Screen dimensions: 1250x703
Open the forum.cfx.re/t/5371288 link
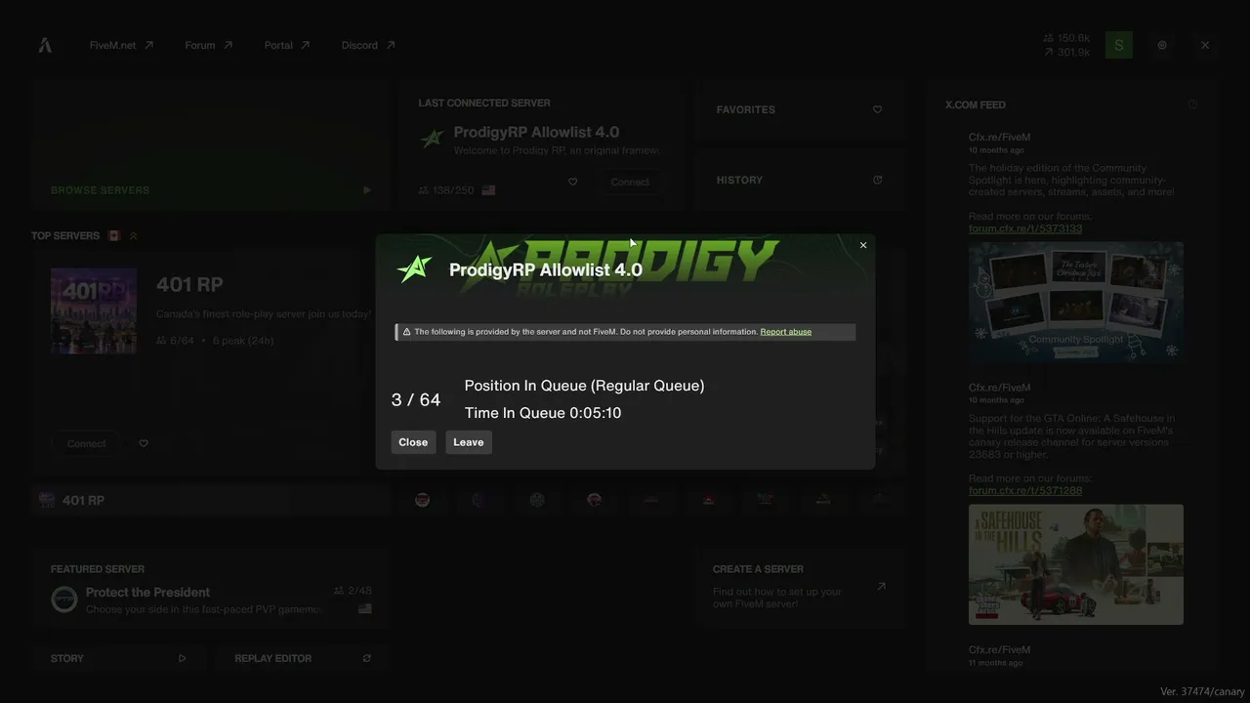(1025, 490)
